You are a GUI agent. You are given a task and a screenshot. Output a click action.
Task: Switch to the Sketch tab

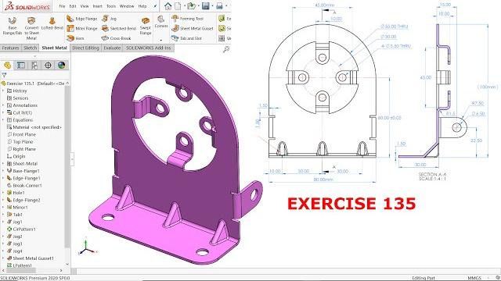click(x=31, y=48)
